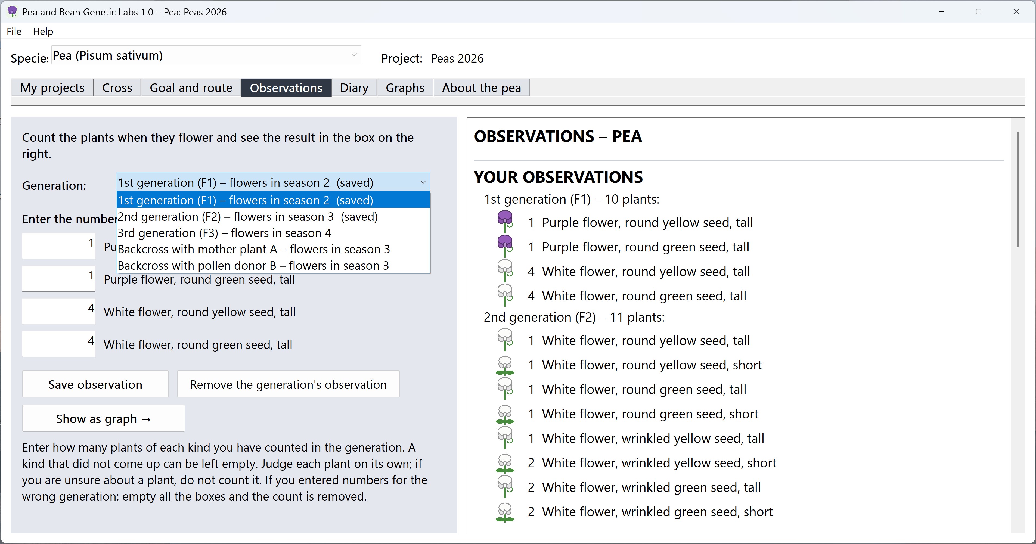This screenshot has height=544, width=1036.
Task: Click the observations panel vertical scrollbar
Action: coord(1018,189)
